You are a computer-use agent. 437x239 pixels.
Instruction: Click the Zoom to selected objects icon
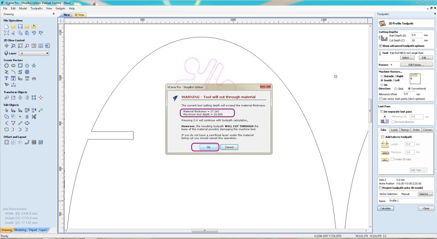27,46
